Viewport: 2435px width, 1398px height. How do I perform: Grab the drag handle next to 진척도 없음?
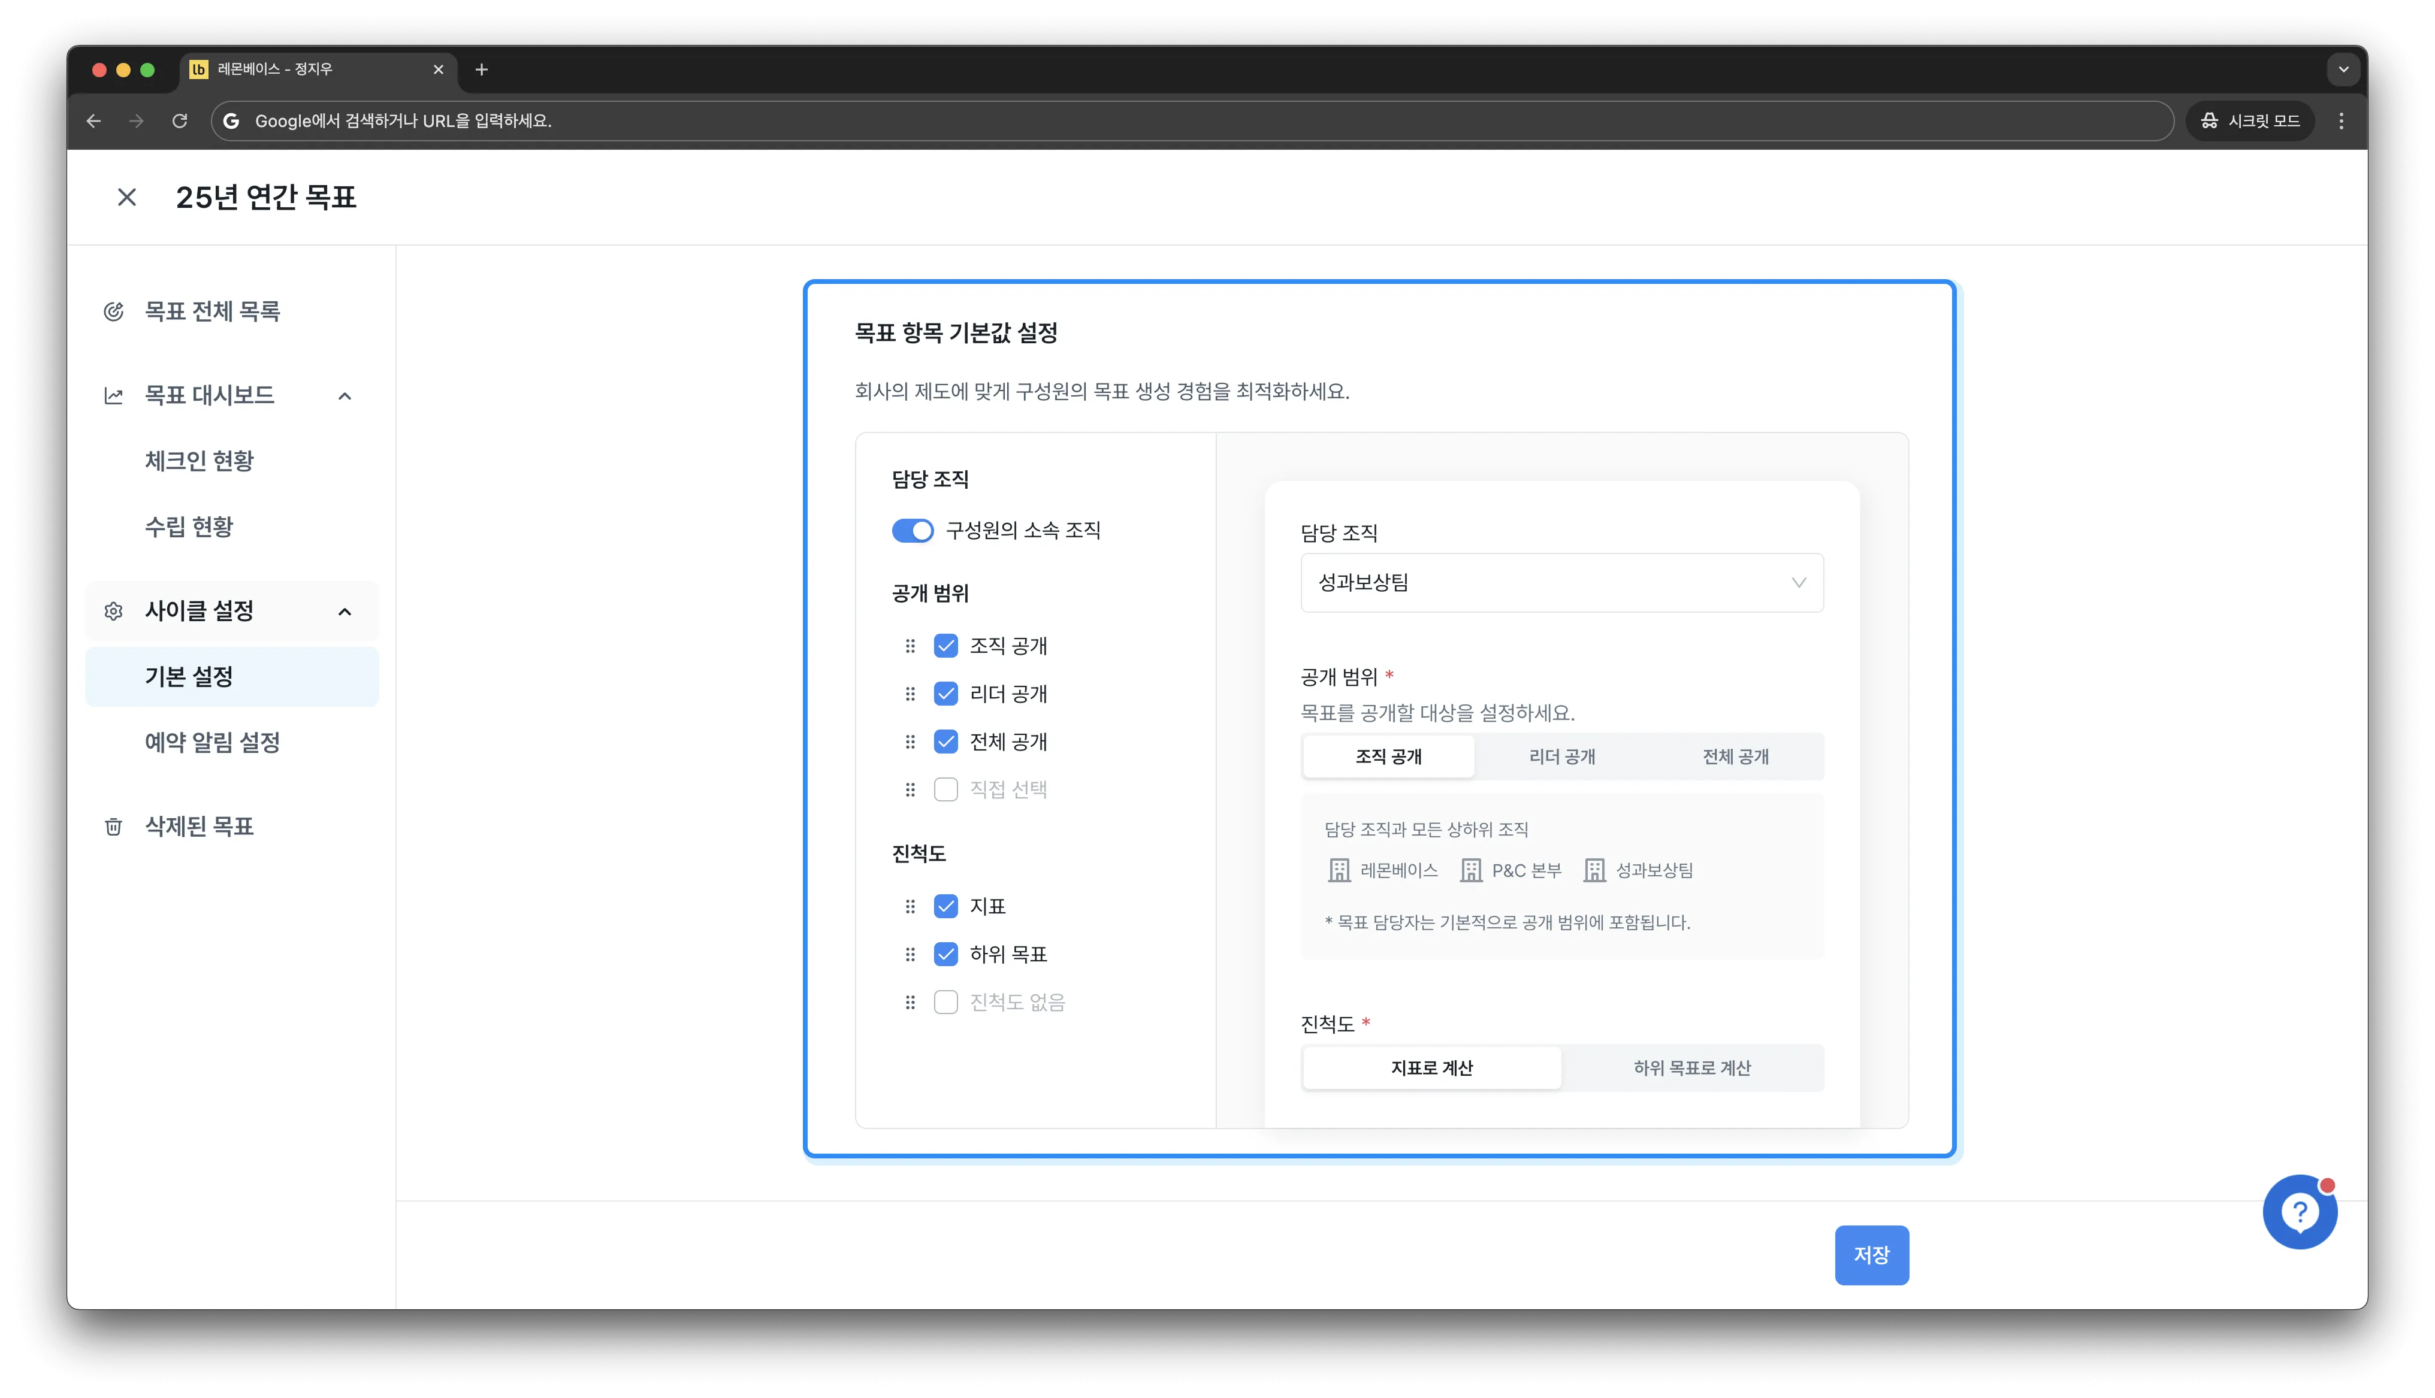coord(910,1003)
